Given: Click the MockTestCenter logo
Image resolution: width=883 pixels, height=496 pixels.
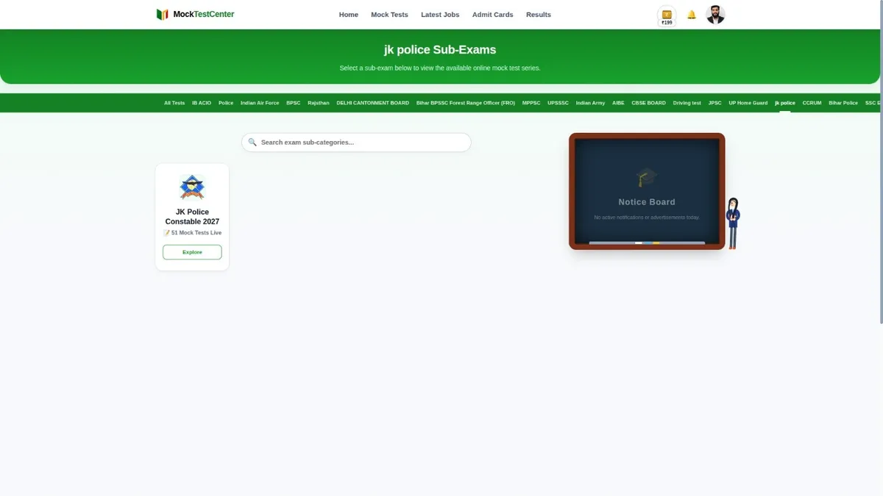Looking at the screenshot, I should [x=195, y=14].
